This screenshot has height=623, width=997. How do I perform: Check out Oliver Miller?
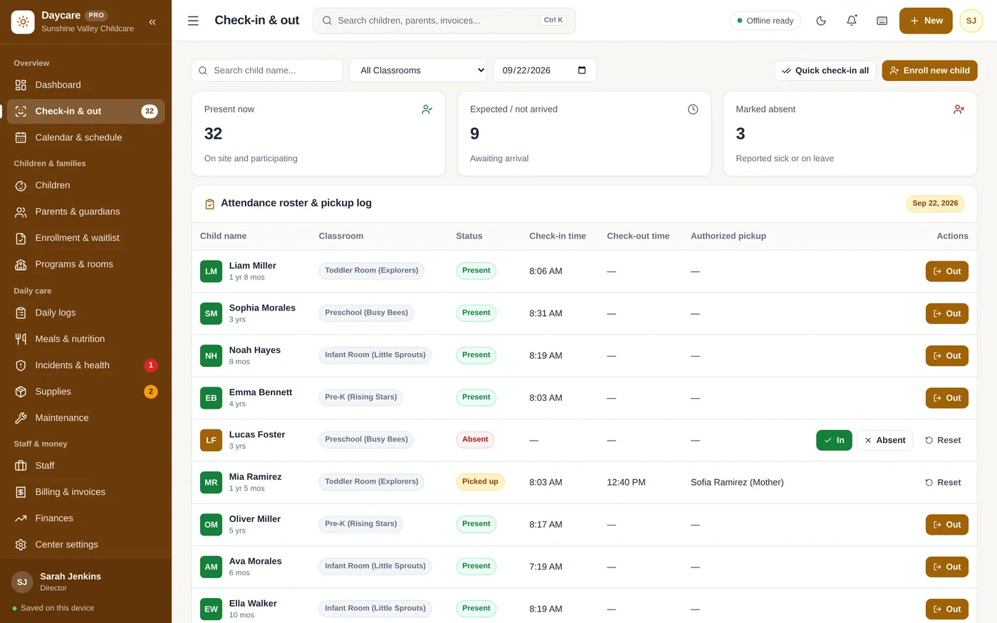tap(946, 525)
